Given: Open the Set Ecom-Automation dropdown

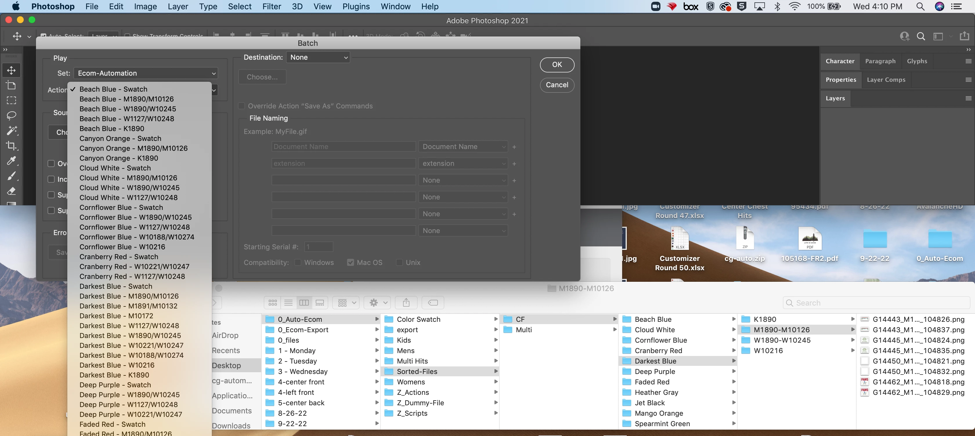Looking at the screenshot, I should [146, 73].
